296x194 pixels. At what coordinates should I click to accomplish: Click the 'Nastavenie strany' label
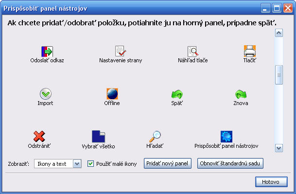click(121, 60)
